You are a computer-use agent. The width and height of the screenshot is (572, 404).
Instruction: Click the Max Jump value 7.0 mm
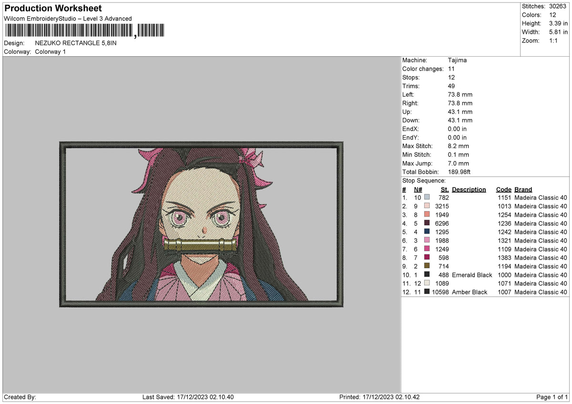[x=459, y=163]
